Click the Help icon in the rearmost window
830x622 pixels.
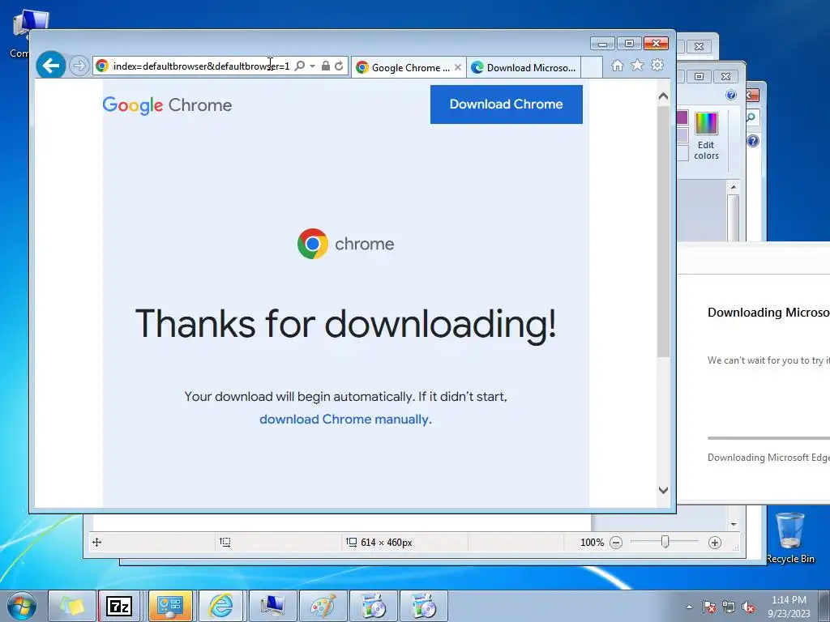pos(753,141)
